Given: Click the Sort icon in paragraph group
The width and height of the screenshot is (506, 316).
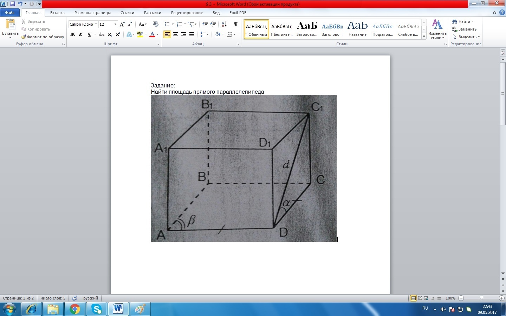Looking at the screenshot, I should tap(224, 24).
